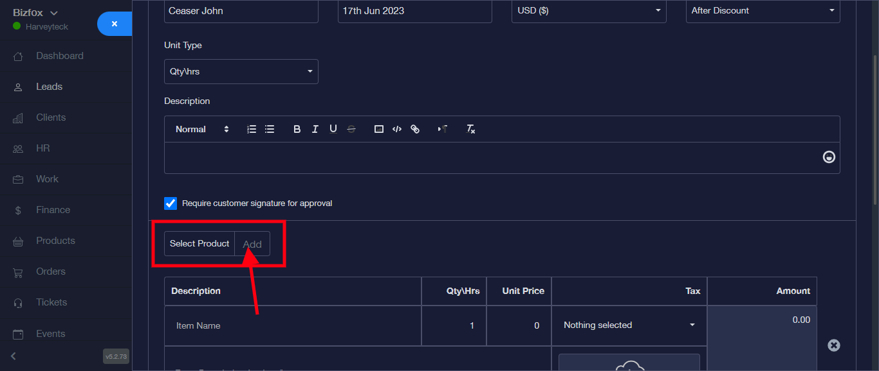
Task: Collapse the sidebar with the bottom arrow
Action: [x=14, y=356]
